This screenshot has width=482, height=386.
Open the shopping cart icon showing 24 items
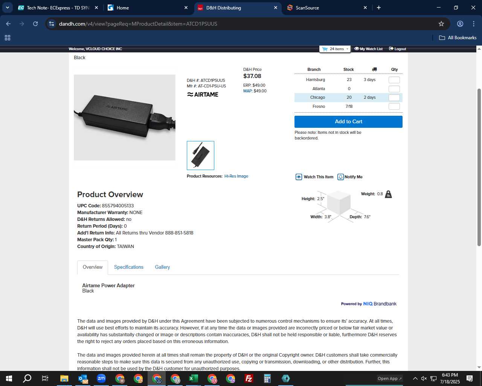tap(325, 49)
